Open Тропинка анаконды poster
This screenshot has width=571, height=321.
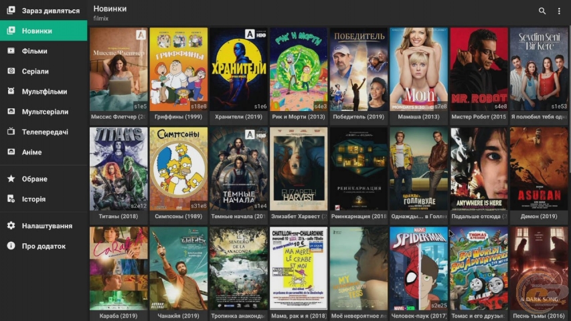pyautogui.click(x=238, y=268)
